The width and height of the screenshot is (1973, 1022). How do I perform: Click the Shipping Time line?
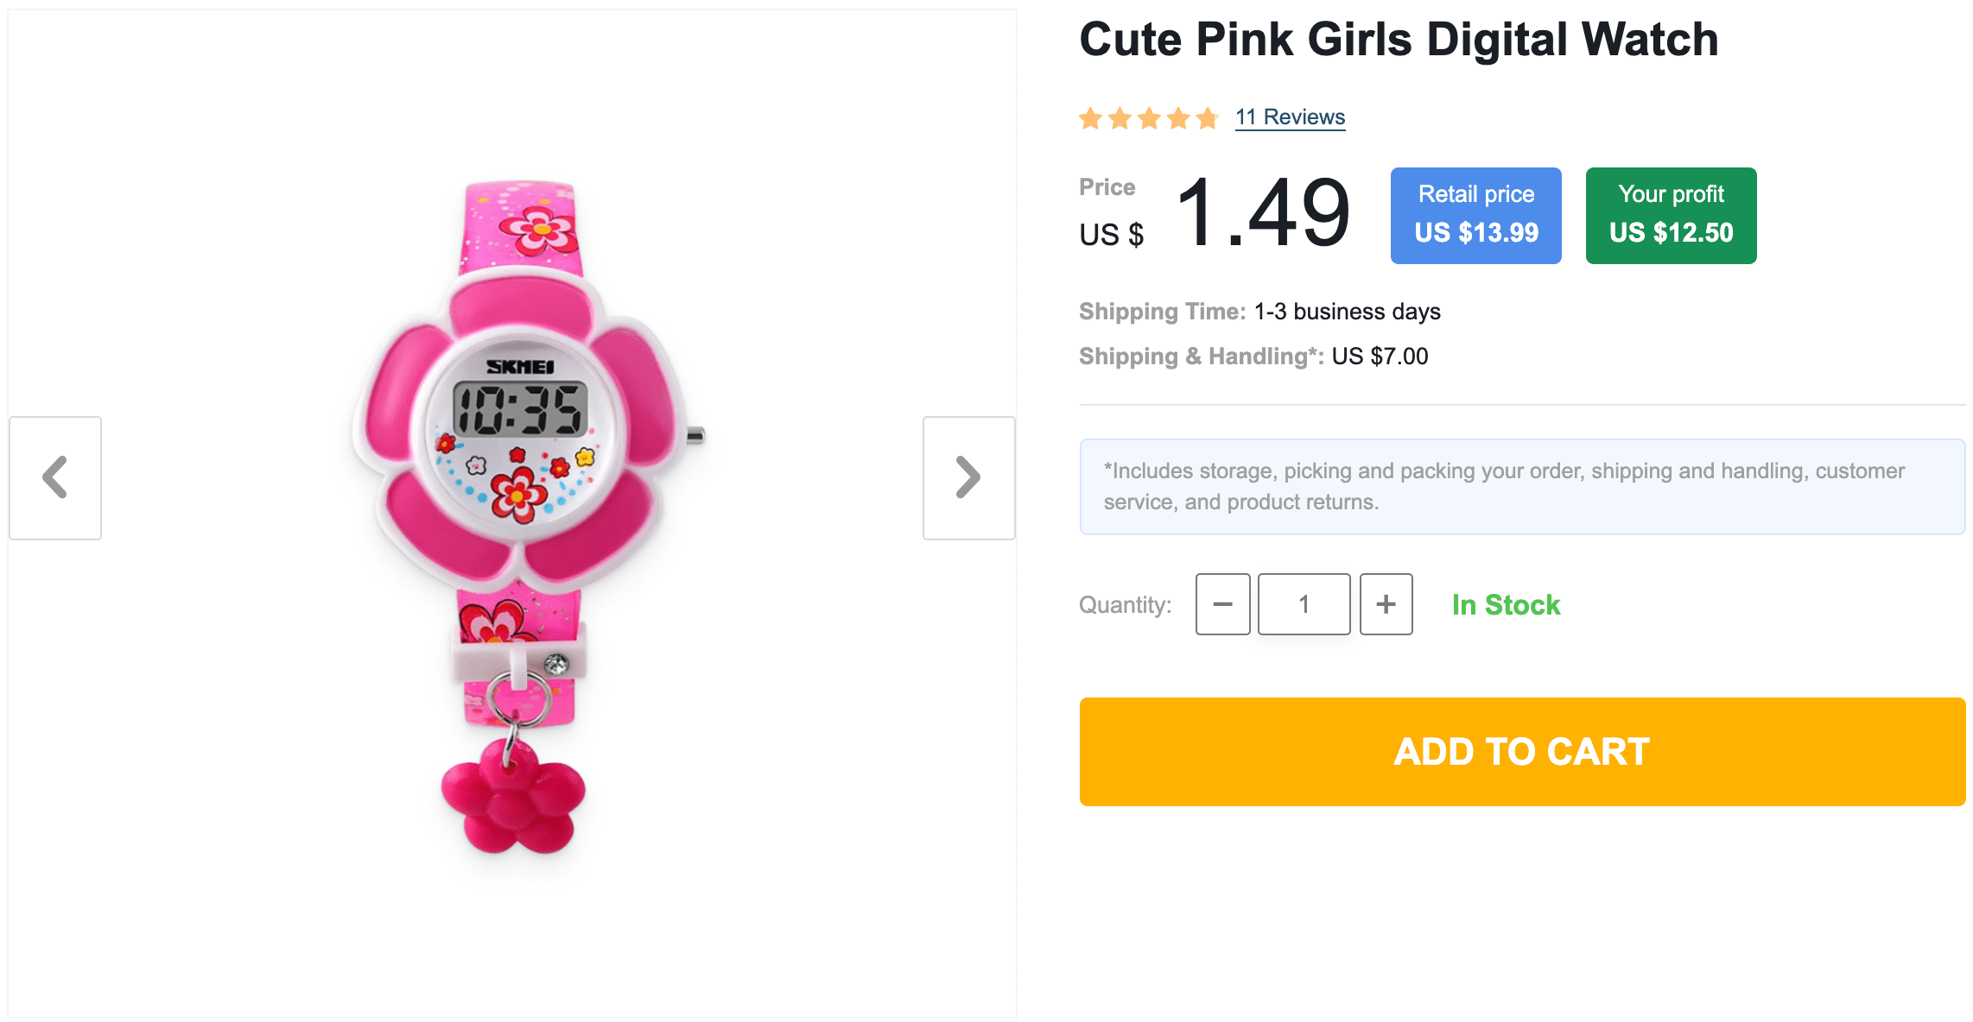(x=1259, y=312)
